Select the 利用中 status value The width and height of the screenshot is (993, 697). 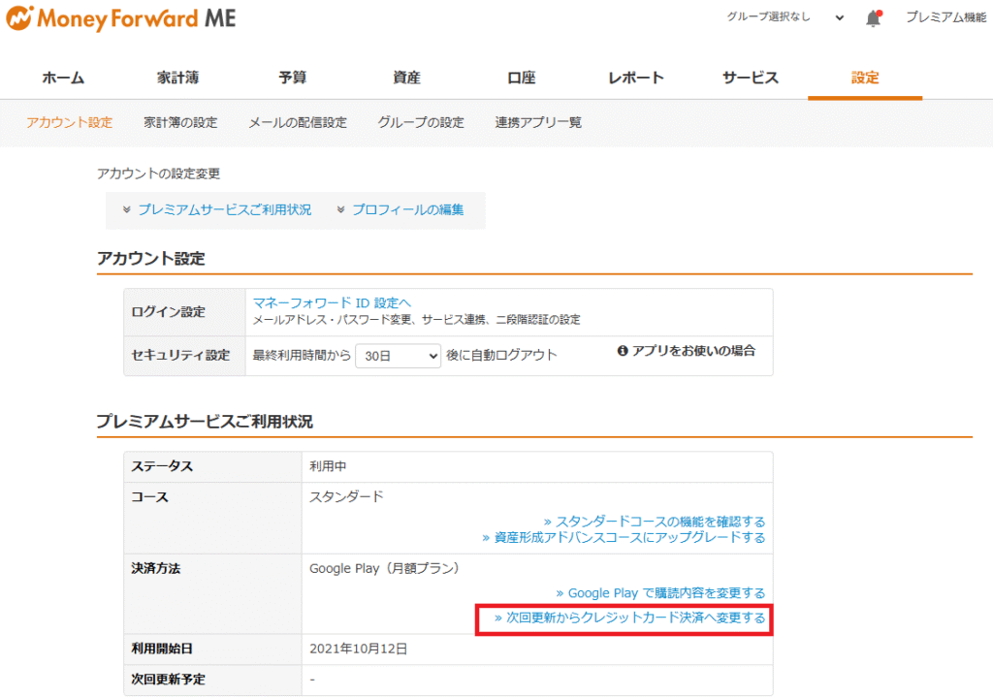pyautogui.click(x=328, y=466)
